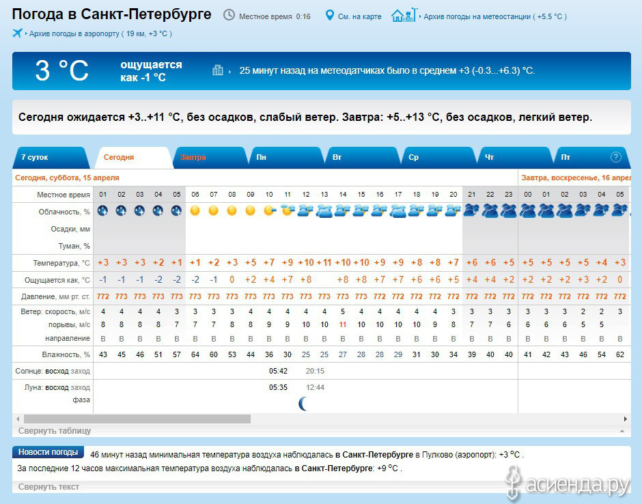This screenshot has height=504, width=642.
Task: Click the cloud icon at hour 15
Action: [x=361, y=211]
